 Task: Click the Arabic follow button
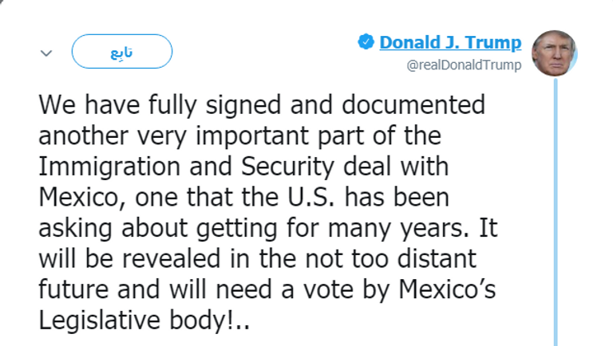click(121, 52)
